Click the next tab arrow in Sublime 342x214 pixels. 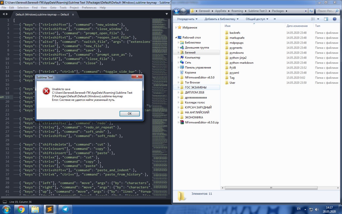click(7, 14)
